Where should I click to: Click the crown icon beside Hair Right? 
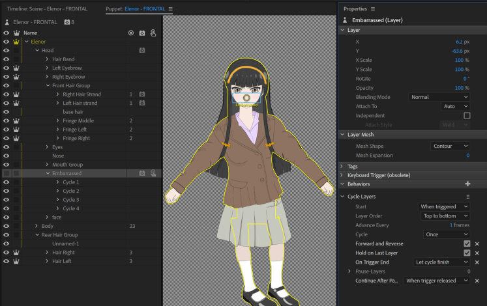16,253
